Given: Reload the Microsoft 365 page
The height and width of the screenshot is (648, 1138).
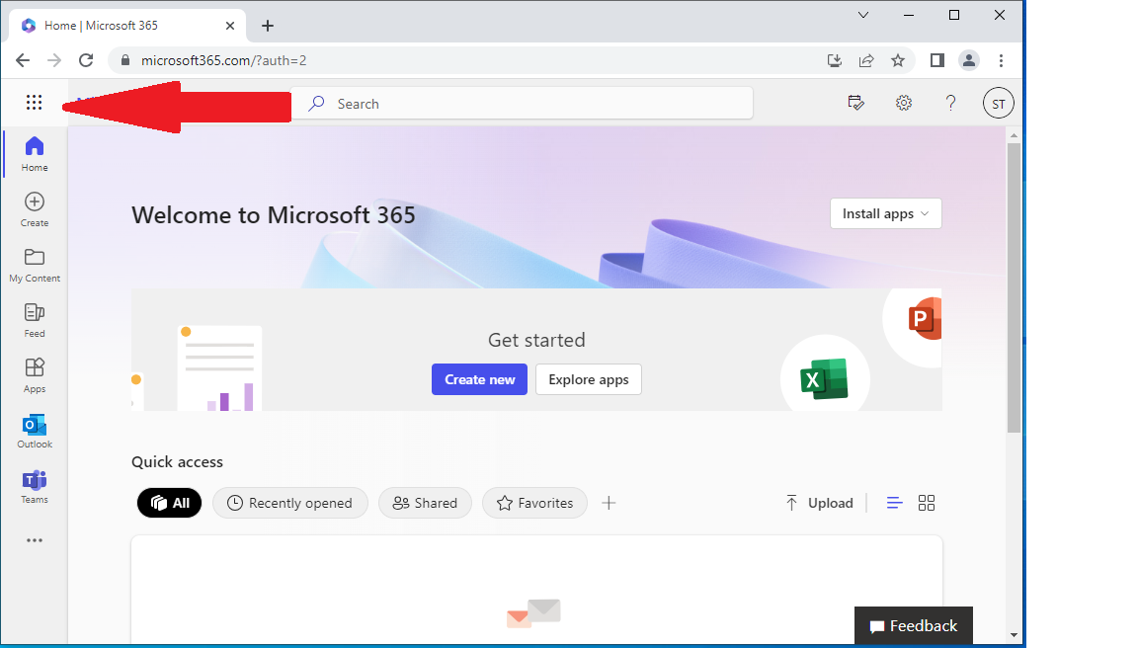Looking at the screenshot, I should pyautogui.click(x=86, y=60).
